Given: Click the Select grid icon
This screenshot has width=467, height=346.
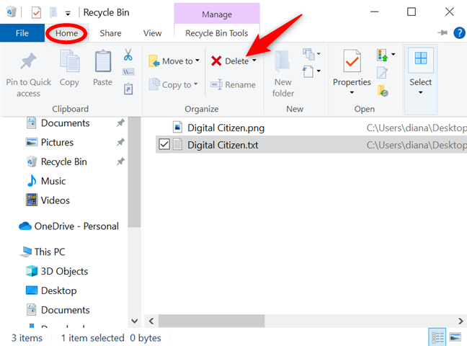Looking at the screenshot, I should tap(421, 58).
